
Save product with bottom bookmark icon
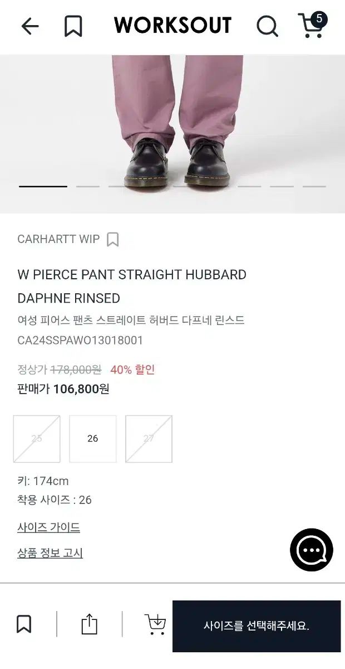tap(24, 624)
